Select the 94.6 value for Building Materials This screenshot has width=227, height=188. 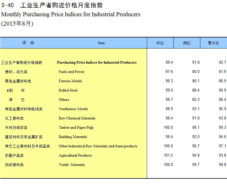point(222,137)
